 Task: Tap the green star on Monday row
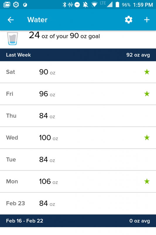coord(147,181)
